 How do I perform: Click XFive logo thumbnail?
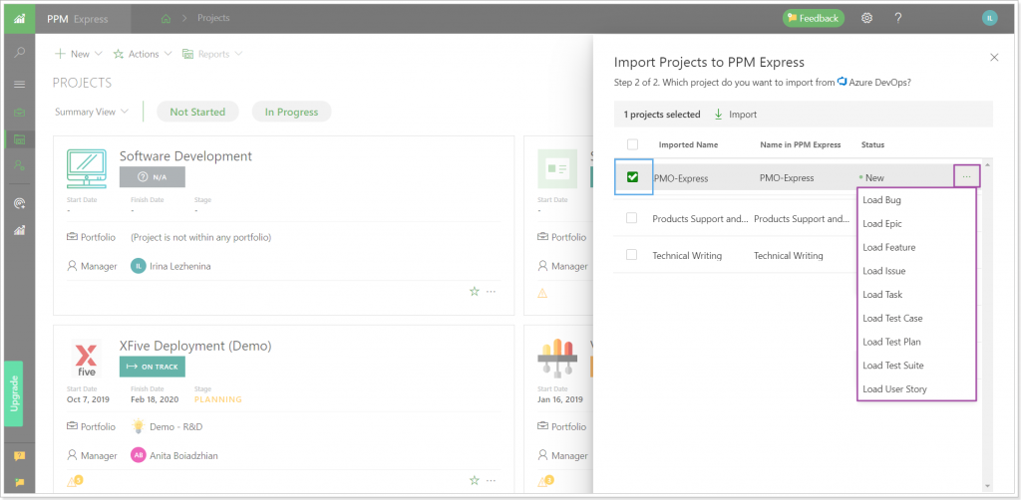[87, 359]
